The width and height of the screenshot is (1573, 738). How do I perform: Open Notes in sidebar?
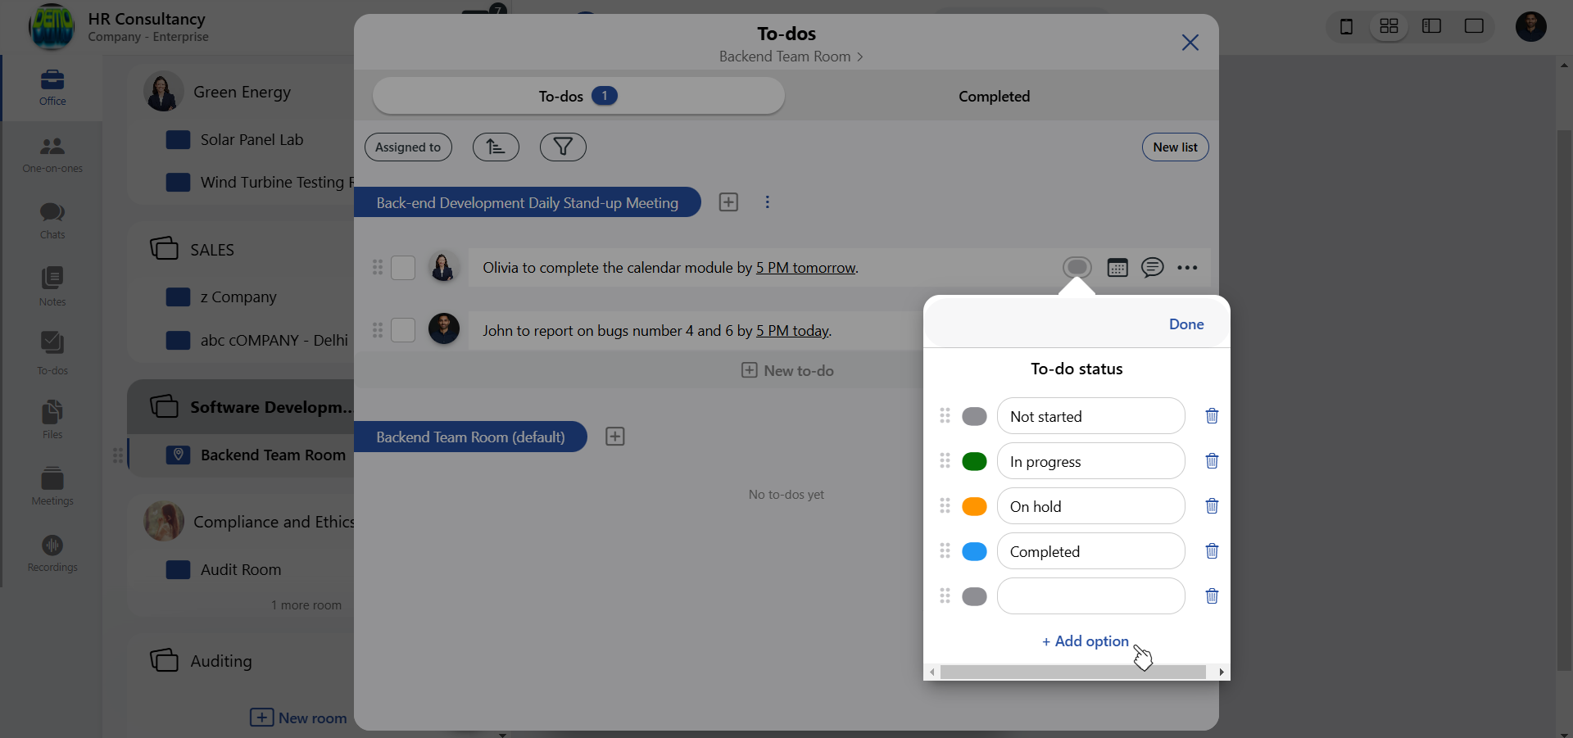point(52,287)
